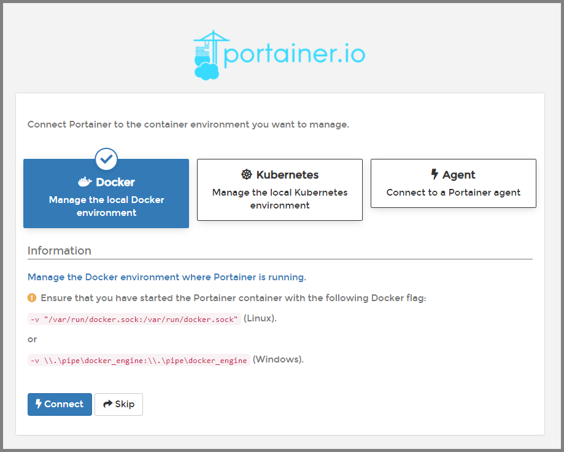Click the Kubernetes wheel icon
The width and height of the screenshot is (564, 452).
pos(246,174)
